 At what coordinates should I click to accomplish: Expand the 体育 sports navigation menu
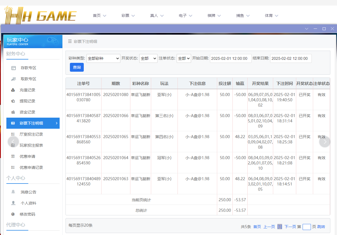tap(272, 16)
